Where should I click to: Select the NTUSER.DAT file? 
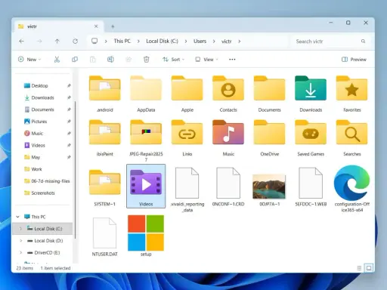[x=105, y=236]
